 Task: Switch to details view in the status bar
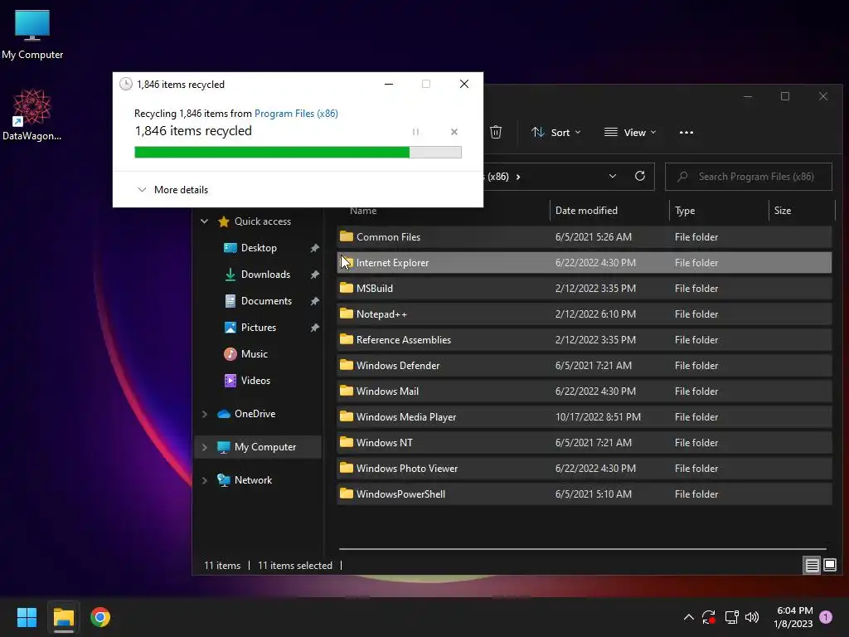812,566
